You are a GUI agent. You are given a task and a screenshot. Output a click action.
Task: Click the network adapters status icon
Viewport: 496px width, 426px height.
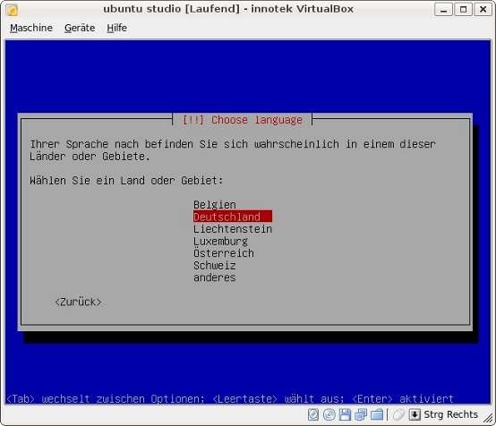click(361, 414)
